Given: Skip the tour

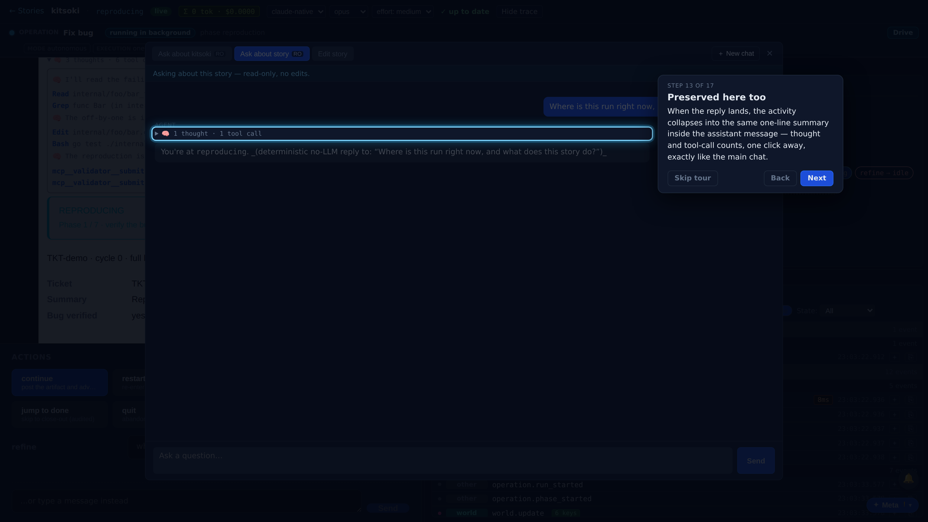Looking at the screenshot, I should (693, 178).
